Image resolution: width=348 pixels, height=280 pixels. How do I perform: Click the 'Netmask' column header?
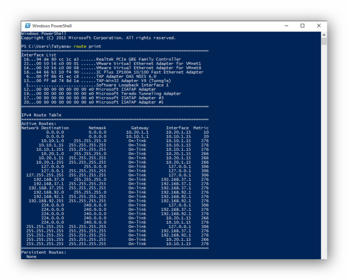pos(97,128)
